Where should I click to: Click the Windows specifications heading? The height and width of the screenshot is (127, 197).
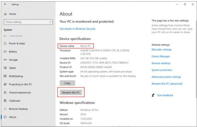point(77,103)
